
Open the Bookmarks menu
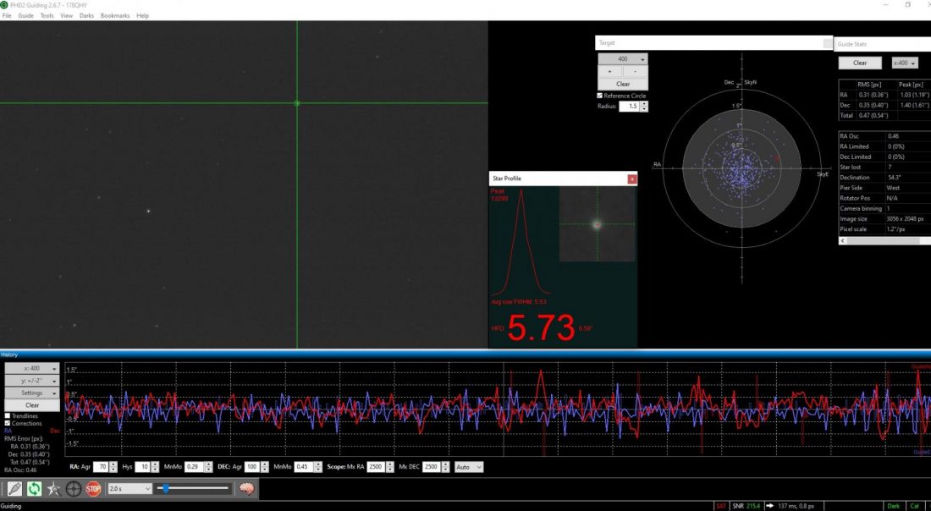pyautogui.click(x=115, y=16)
